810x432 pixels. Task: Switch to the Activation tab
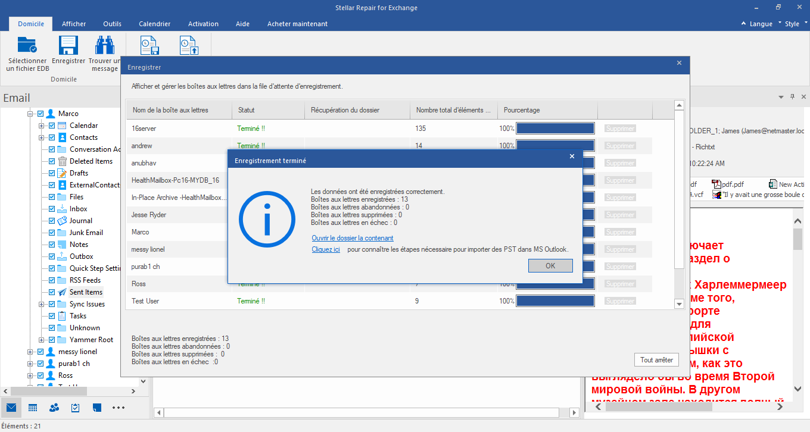[203, 24]
